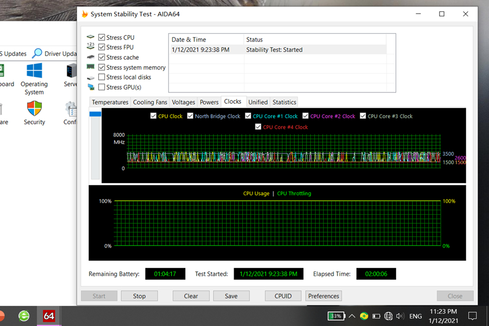The height and width of the screenshot is (326, 489).
Task: Click the battery percentage tray indicator
Action: pos(335,316)
